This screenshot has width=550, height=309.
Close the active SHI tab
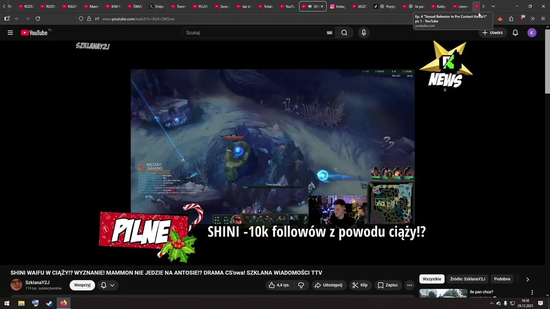click(x=322, y=6)
